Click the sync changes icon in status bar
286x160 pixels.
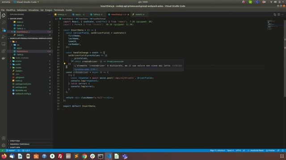click(x=19, y=151)
